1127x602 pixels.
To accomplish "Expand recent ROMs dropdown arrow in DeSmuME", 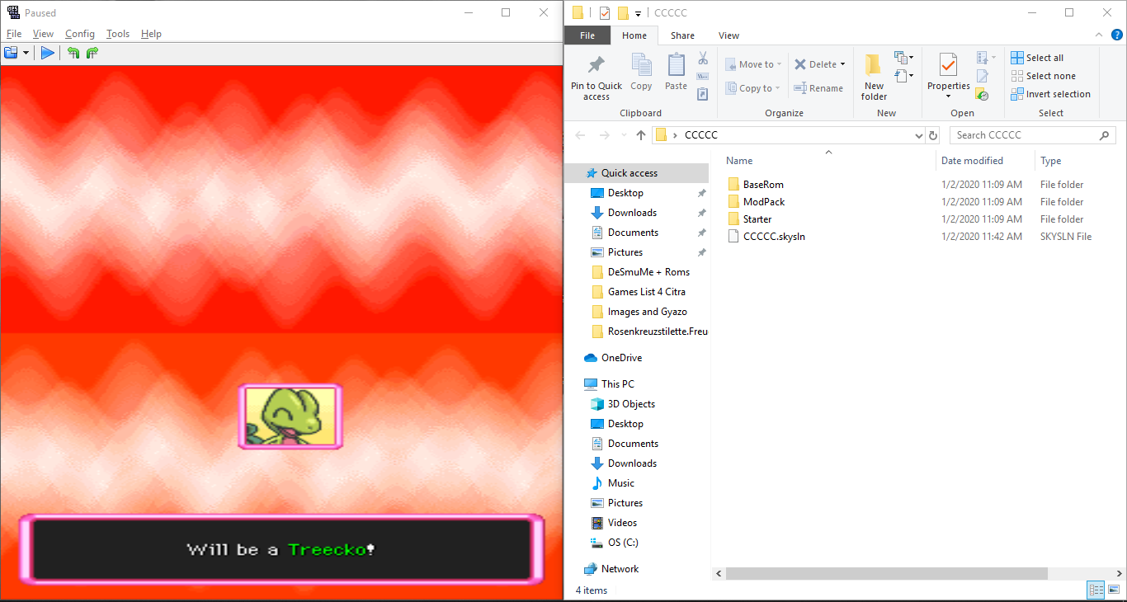I will [26, 53].
